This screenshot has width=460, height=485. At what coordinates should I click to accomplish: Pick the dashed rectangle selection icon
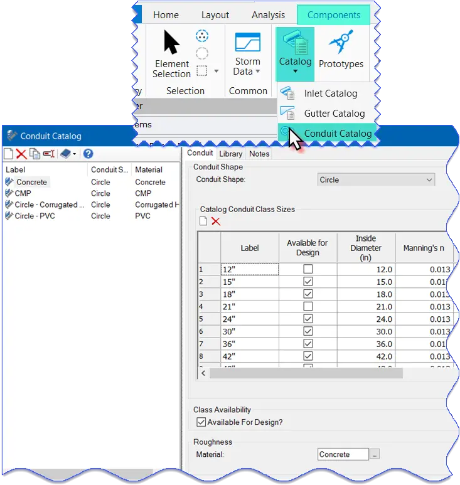[202, 71]
